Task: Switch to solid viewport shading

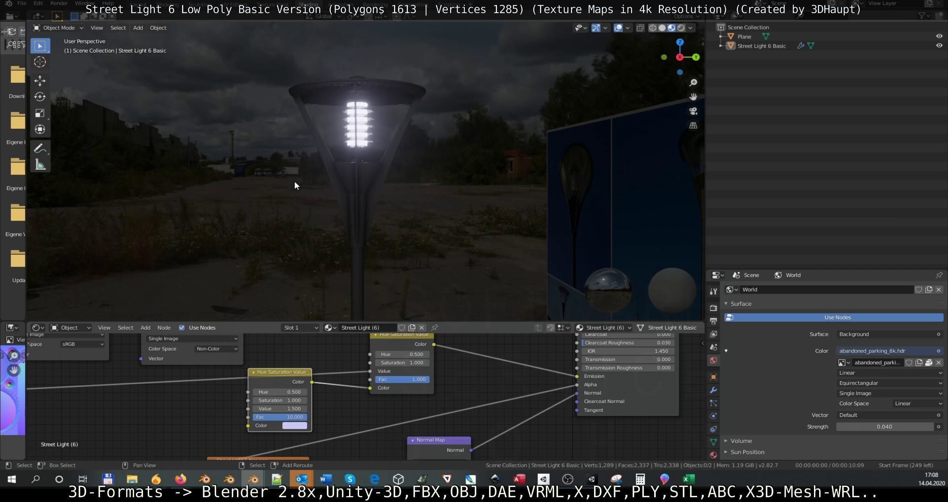Action: tap(662, 28)
